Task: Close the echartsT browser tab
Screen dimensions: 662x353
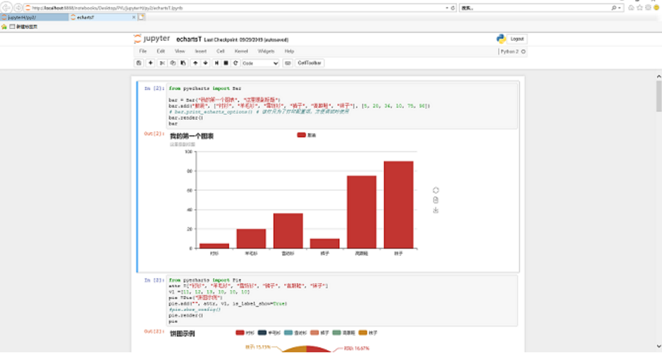Action: tap(134, 18)
